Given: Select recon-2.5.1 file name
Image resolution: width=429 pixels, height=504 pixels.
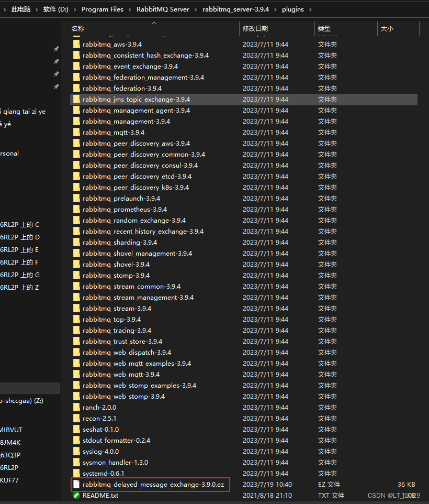Looking at the screenshot, I should (99, 418).
